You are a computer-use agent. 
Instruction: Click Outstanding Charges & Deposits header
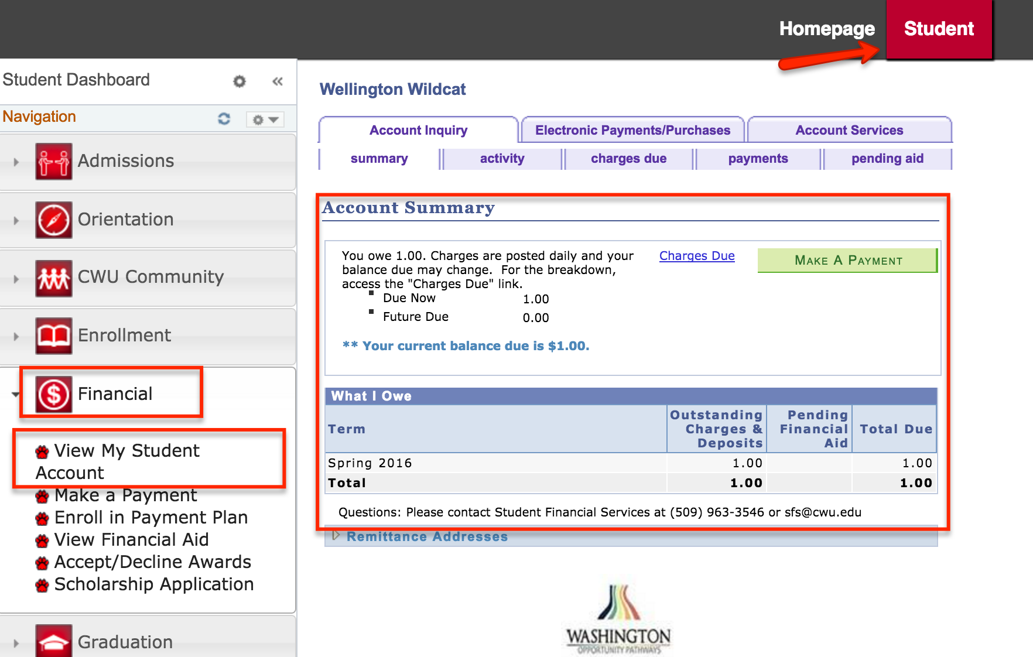716,429
